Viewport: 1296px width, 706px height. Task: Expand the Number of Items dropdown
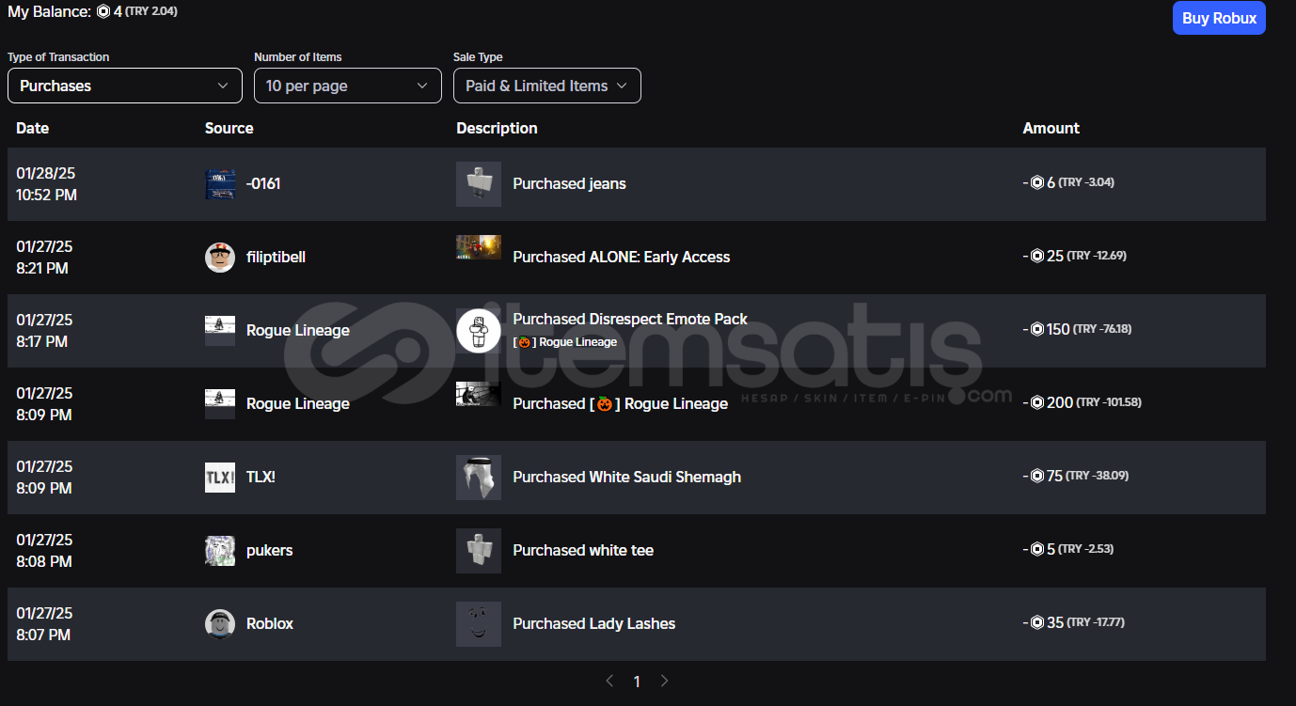[x=347, y=86]
